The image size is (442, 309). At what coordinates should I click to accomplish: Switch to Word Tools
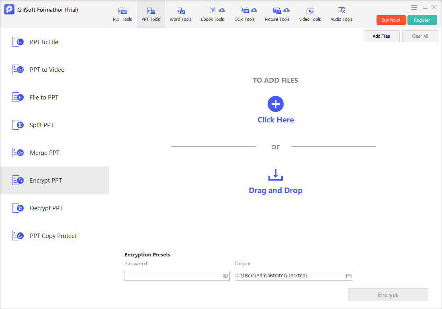click(180, 14)
